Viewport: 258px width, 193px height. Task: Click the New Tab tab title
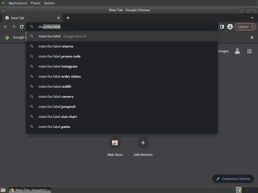17,18
